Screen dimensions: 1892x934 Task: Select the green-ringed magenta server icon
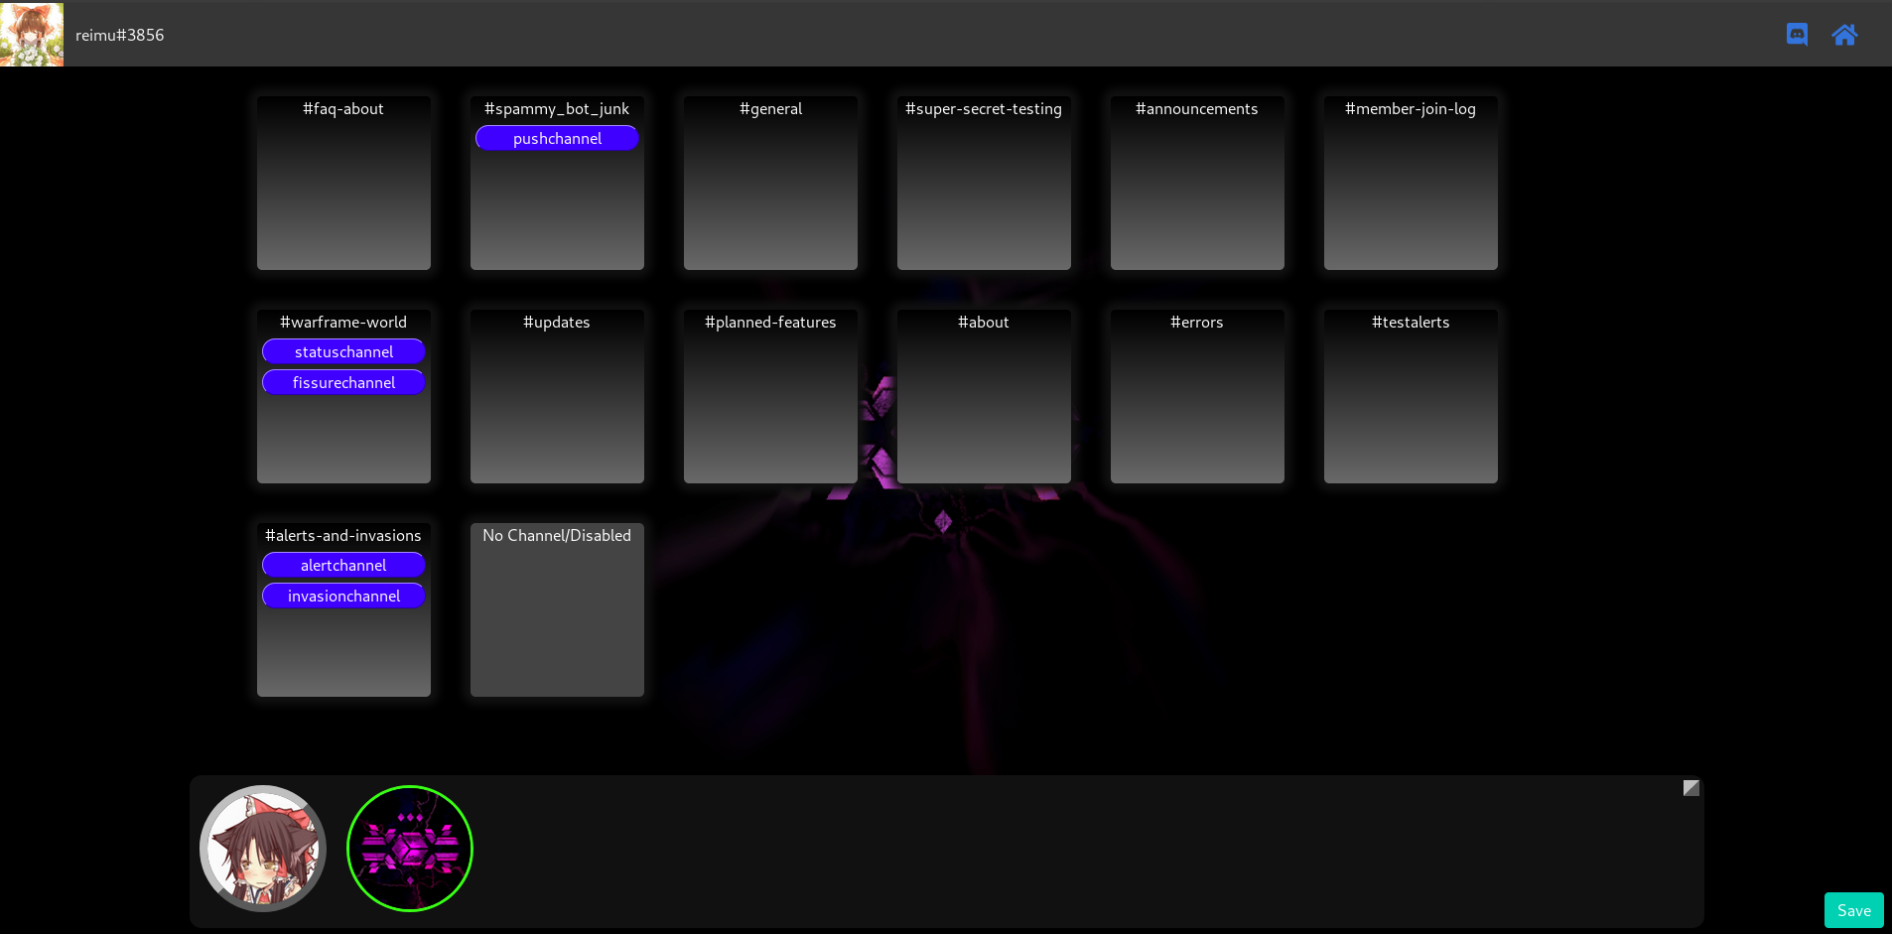pos(410,849)
